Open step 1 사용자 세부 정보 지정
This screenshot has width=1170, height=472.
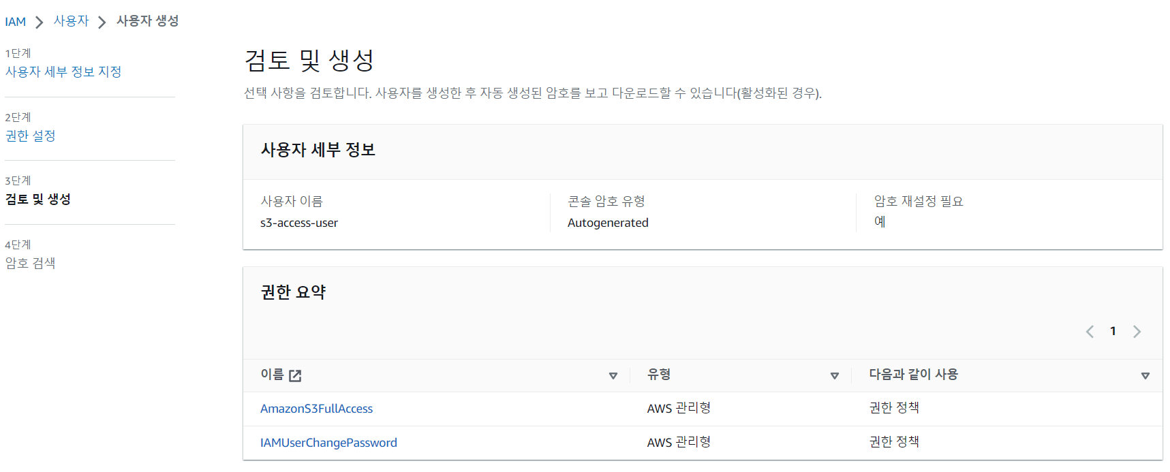[x=63, y=72]
